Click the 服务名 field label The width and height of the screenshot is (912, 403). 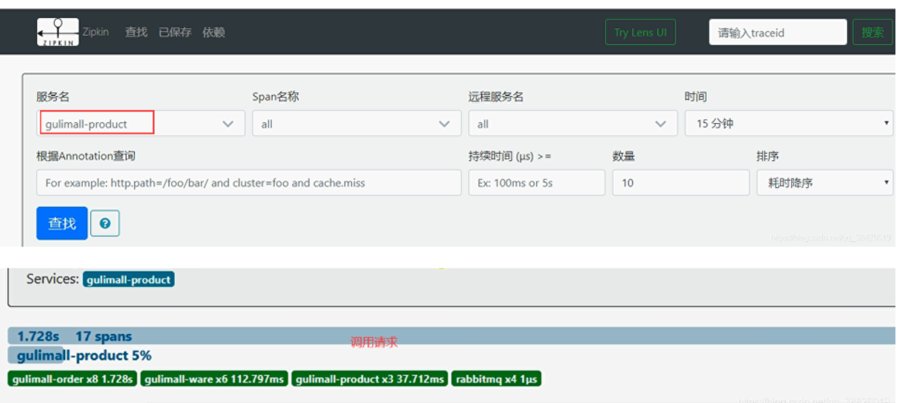(53, 97)
